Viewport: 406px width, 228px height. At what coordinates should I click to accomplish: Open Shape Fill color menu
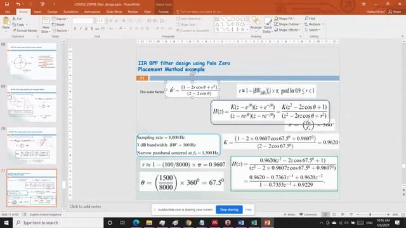click(284, 18)
